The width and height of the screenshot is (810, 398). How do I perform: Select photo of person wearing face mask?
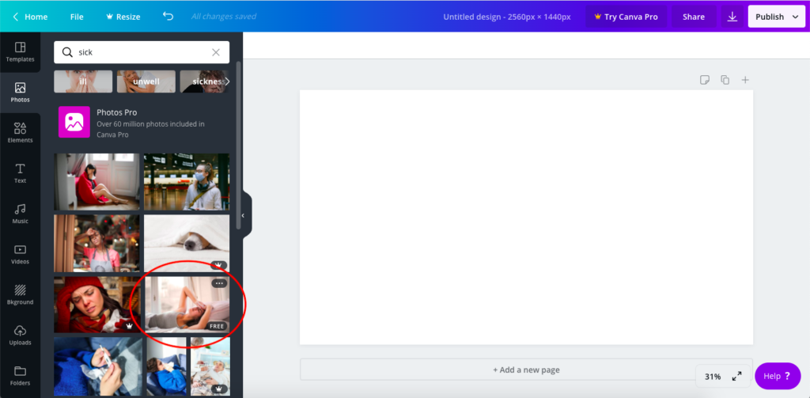point(187,181)
